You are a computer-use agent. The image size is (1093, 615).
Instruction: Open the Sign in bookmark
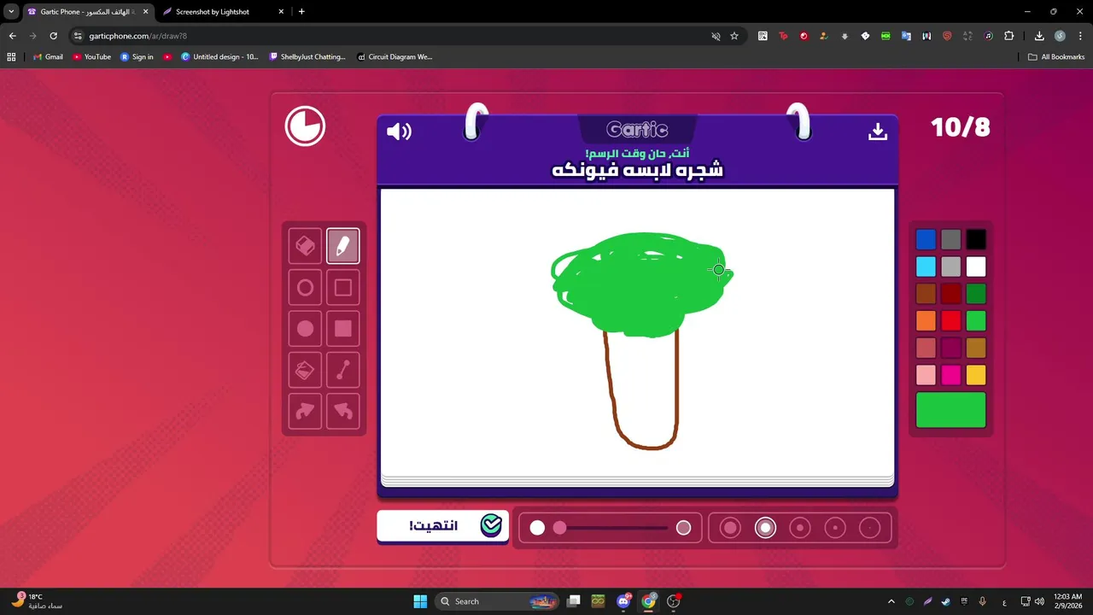coord(137,57)
